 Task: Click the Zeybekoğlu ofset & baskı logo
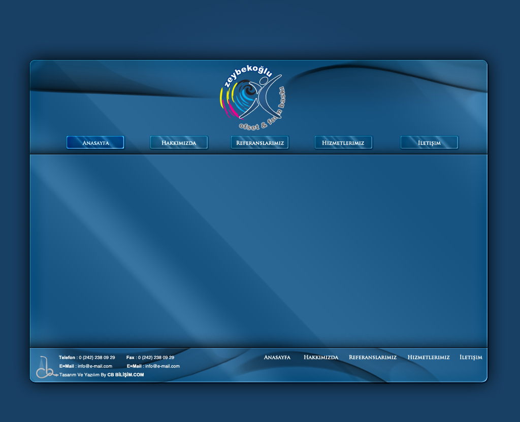[253, 98]
